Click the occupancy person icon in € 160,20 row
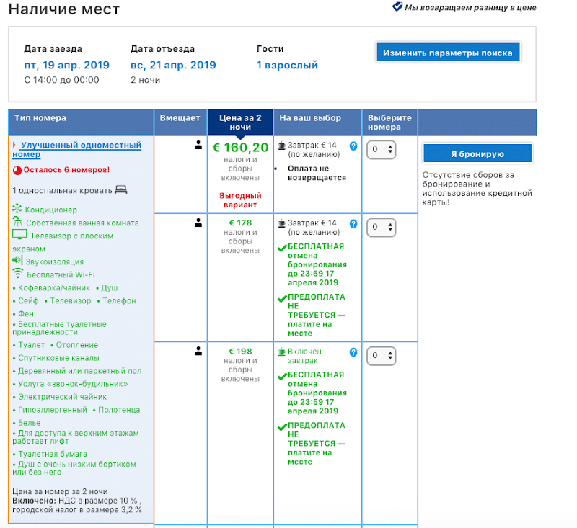This screenshot has height=528, width=577. click(x=198, y=145)
